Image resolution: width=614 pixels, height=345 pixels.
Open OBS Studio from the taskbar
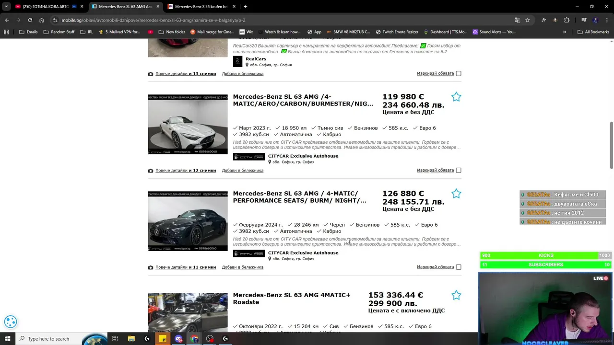click(210, 339)
